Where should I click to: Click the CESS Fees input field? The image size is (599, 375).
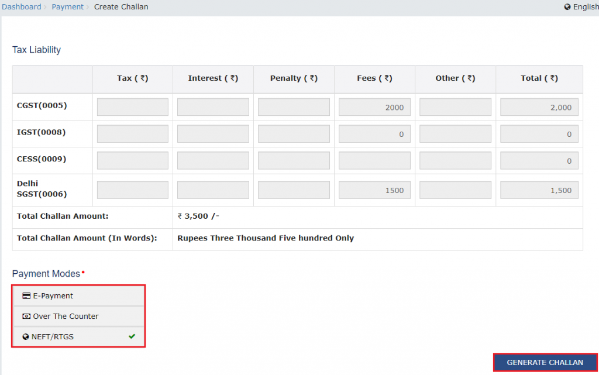point(374,160)
